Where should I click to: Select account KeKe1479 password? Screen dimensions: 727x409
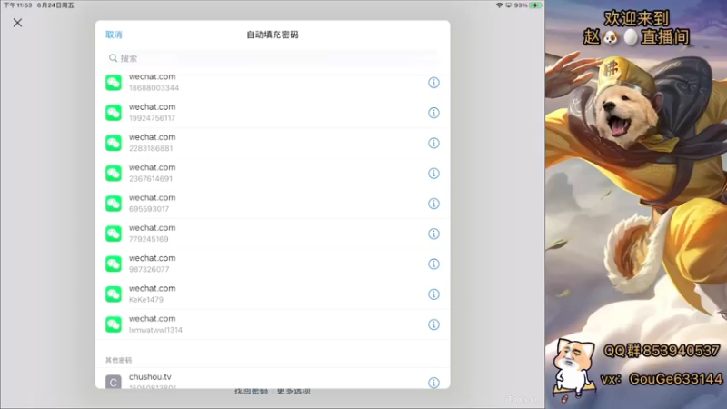click(x=273, y=294)
